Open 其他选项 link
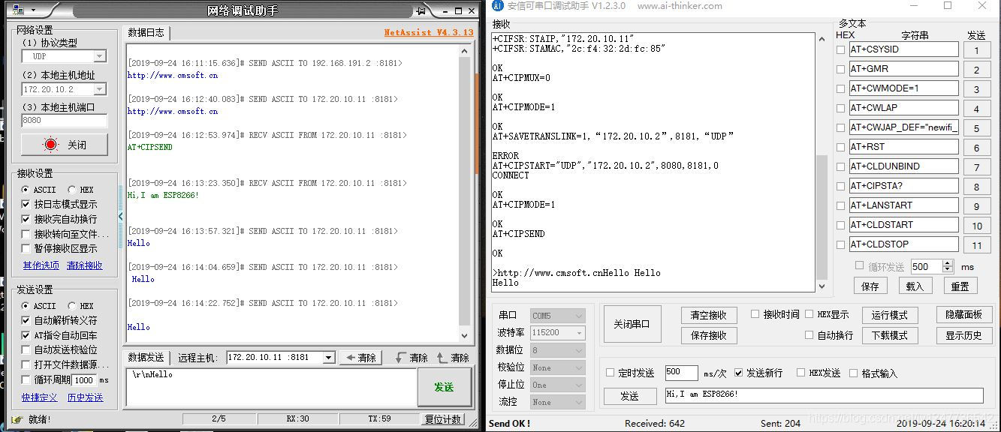The width and height of the screenshot is (1001, 432). pyautogui.click(x=41, y=265)
